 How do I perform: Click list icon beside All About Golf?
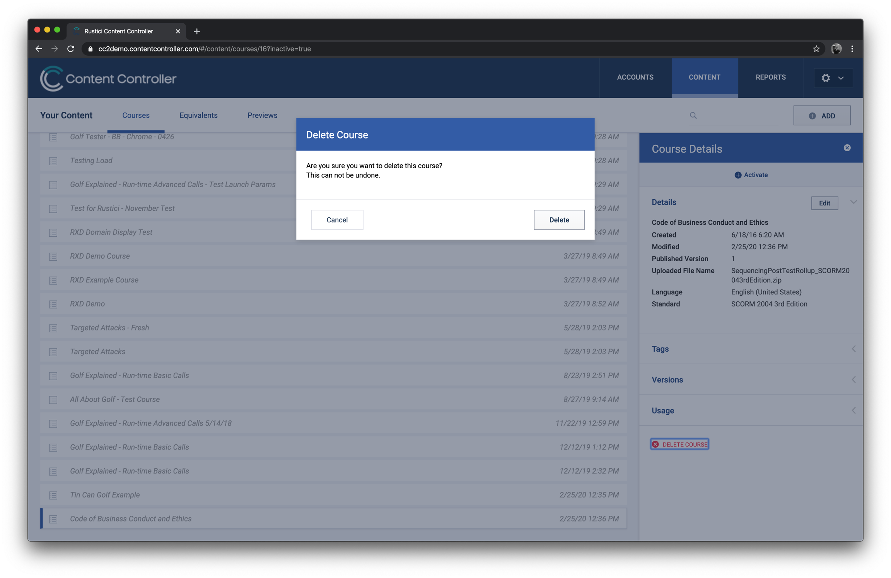coord(53,400)
